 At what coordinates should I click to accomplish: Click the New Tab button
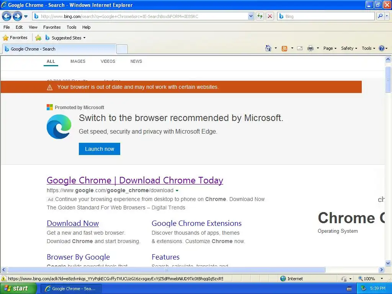[x=122, y=49]
